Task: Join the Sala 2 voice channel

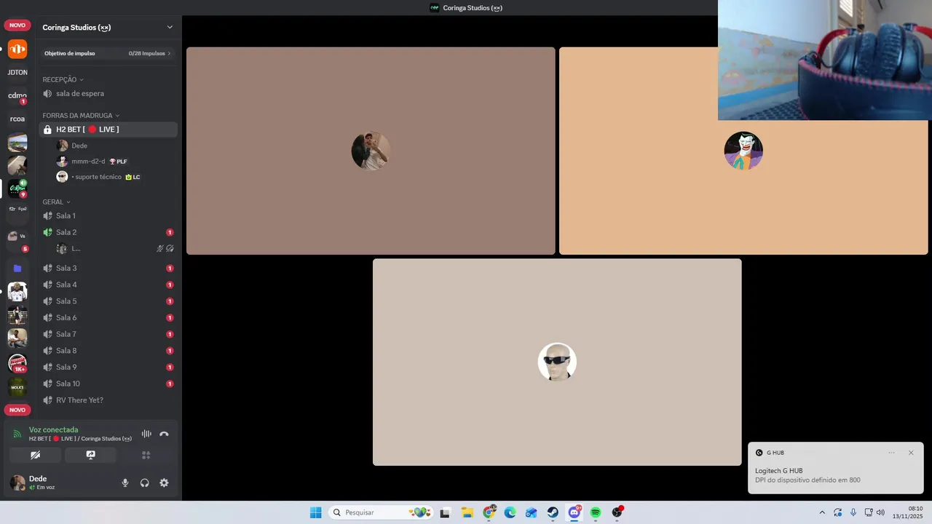Action: [x=108, y=232]
